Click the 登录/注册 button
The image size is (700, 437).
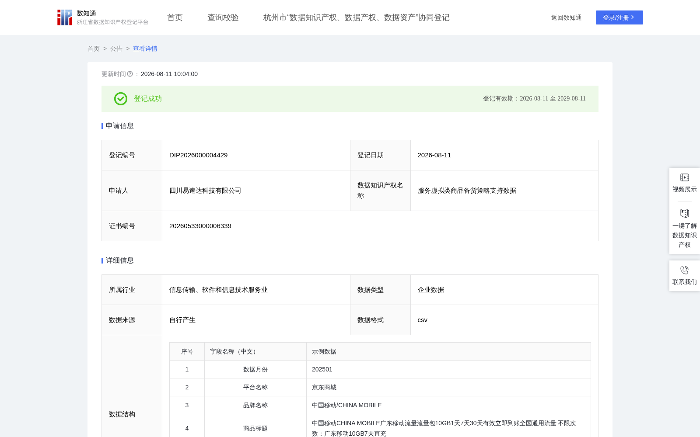click(619, 17)
